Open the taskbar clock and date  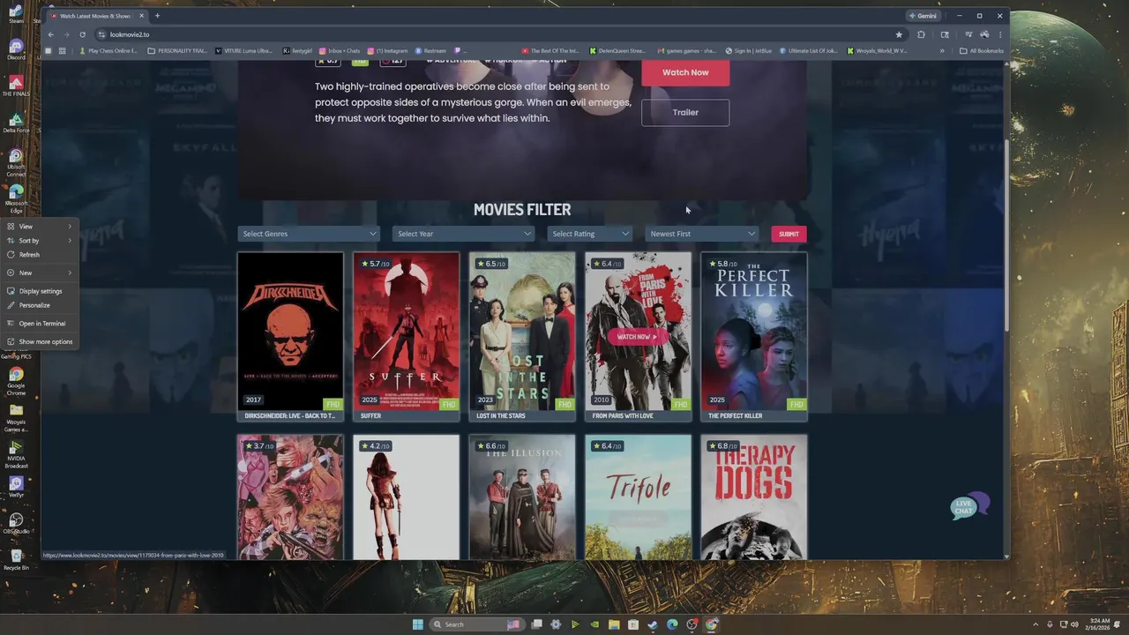click(x=1096, y=624)
